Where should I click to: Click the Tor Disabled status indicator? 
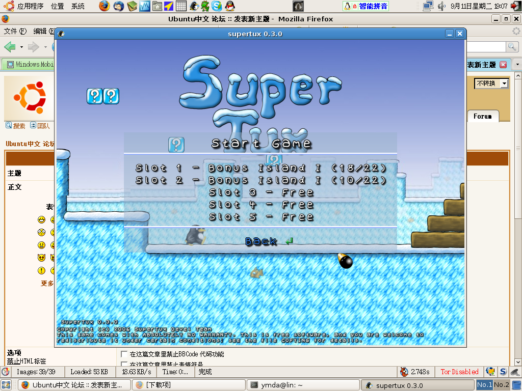[459, 372]
